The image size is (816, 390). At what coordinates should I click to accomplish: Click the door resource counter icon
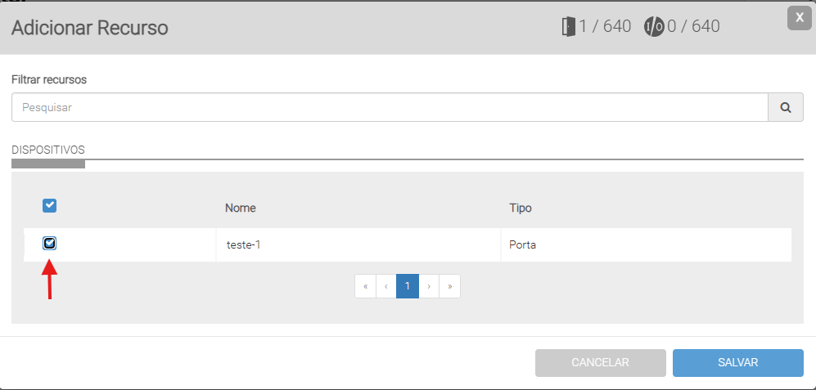pyautogui.click(x=569, y=27)
